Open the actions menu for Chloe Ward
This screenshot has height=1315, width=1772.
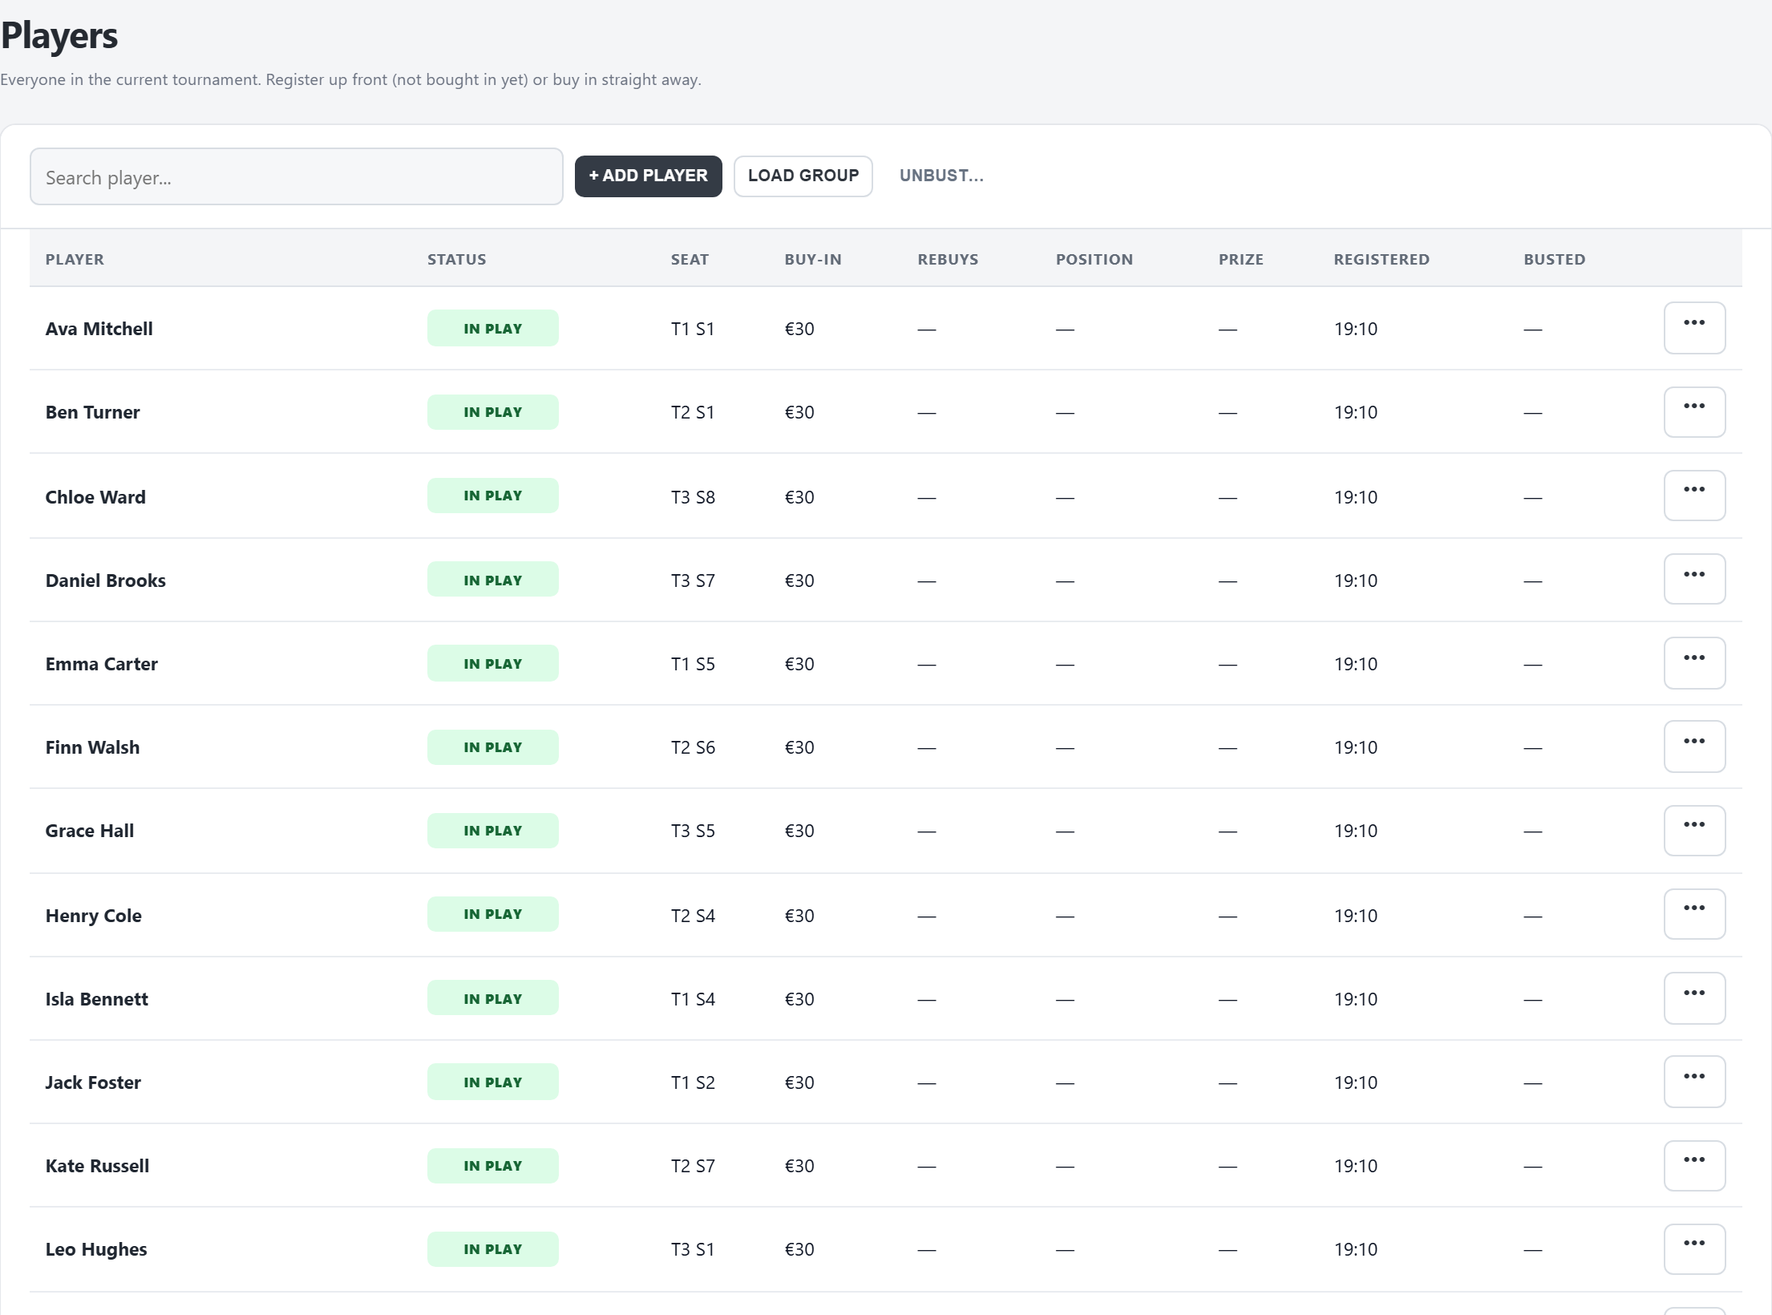(1694, 495)
